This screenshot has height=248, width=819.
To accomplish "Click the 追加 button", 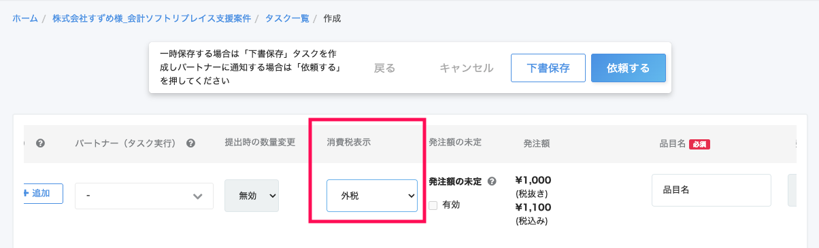I will tap(42, 193).
